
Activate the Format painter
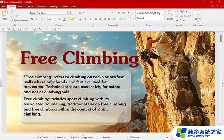(19, 20)
